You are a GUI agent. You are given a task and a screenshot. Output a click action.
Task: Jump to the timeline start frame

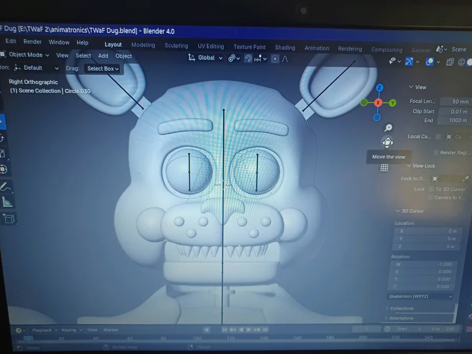tap(224, 330)
